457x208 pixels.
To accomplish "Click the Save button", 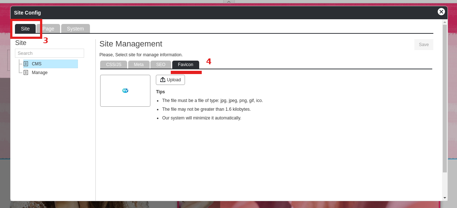I will (424, 45).
